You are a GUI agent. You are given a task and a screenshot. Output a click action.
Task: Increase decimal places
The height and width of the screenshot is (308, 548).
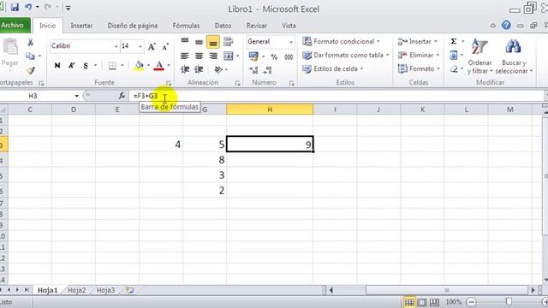click(253, 70)
